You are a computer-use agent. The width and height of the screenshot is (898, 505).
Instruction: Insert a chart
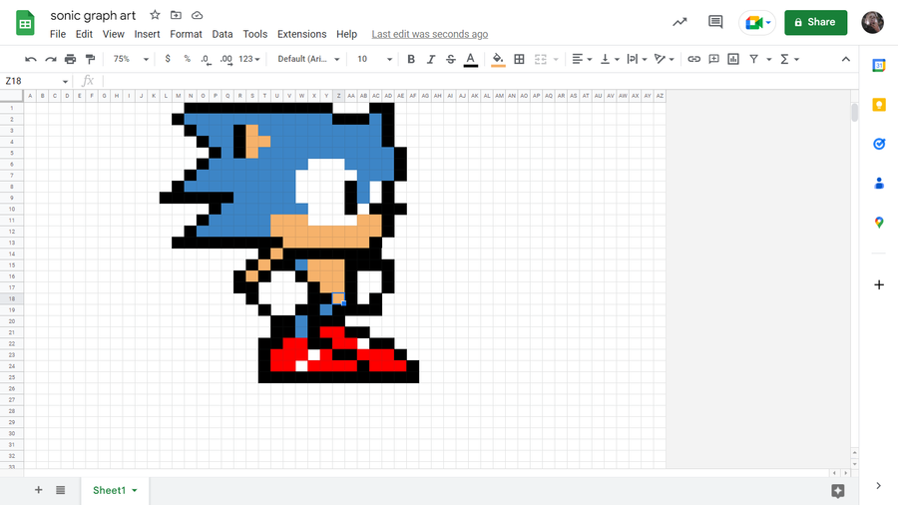pyautogui.click(x=733, y=59)
